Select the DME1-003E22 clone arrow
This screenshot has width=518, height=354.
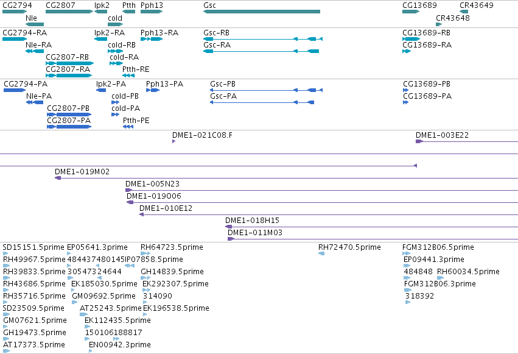point(419,141)
